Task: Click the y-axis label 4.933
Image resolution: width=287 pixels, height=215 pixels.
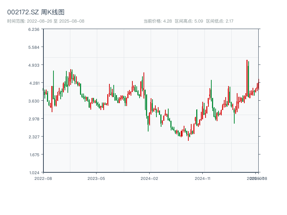Action: pos(34,65)
